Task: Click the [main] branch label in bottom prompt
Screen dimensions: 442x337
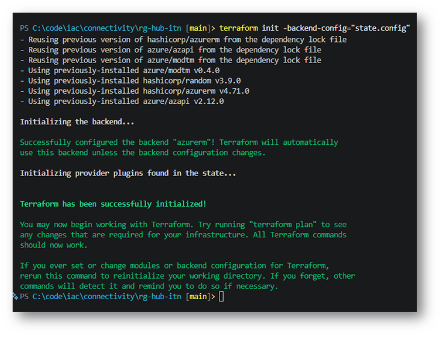Action: coord(198,297)
